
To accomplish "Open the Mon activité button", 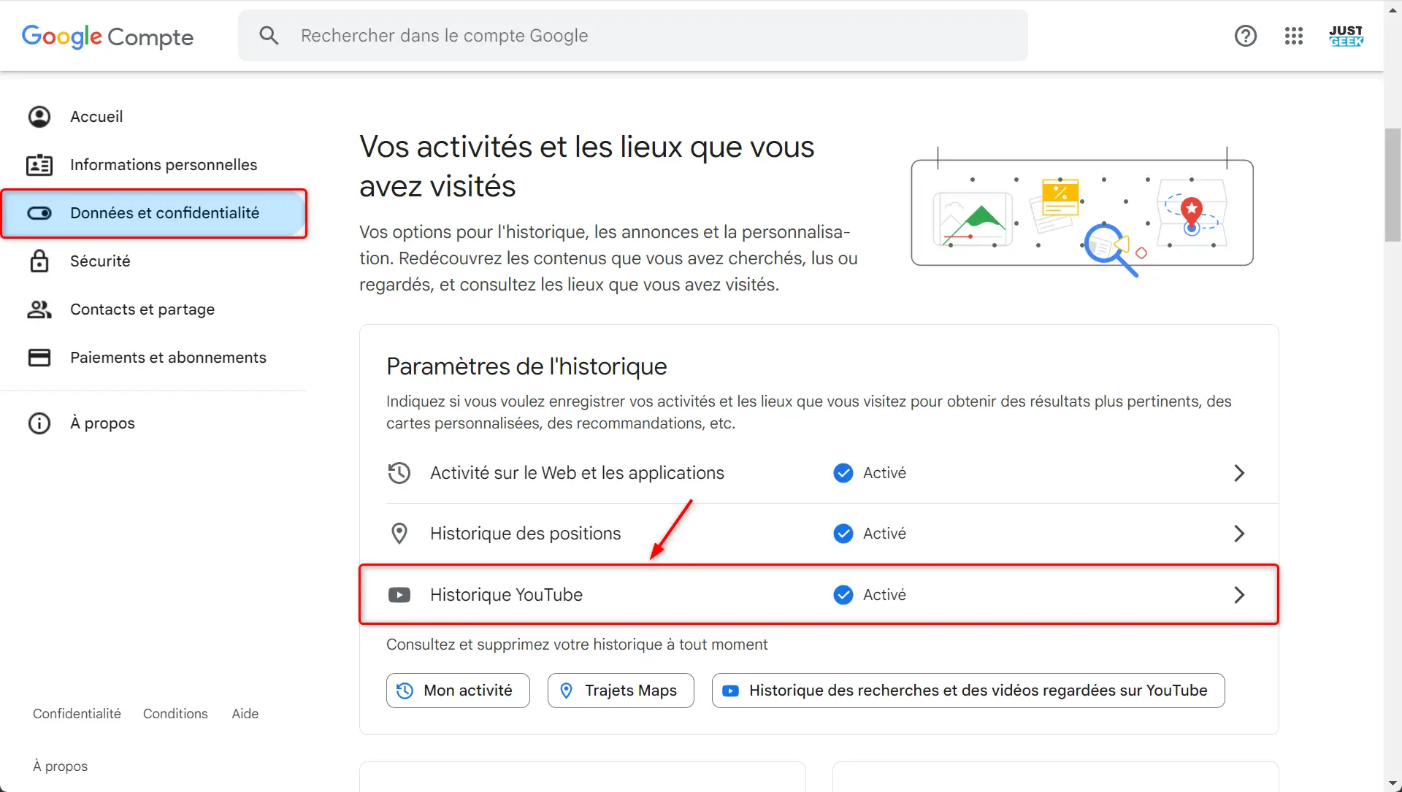I will tap(458, 691).
